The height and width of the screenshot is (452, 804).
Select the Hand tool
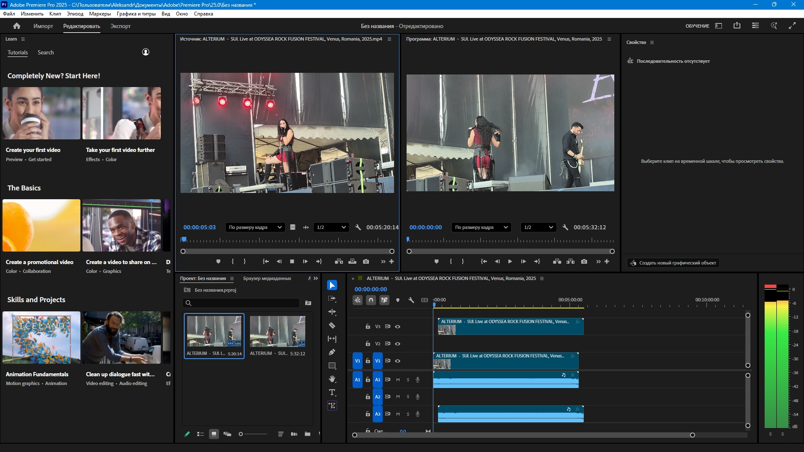(x=332, y=379)
